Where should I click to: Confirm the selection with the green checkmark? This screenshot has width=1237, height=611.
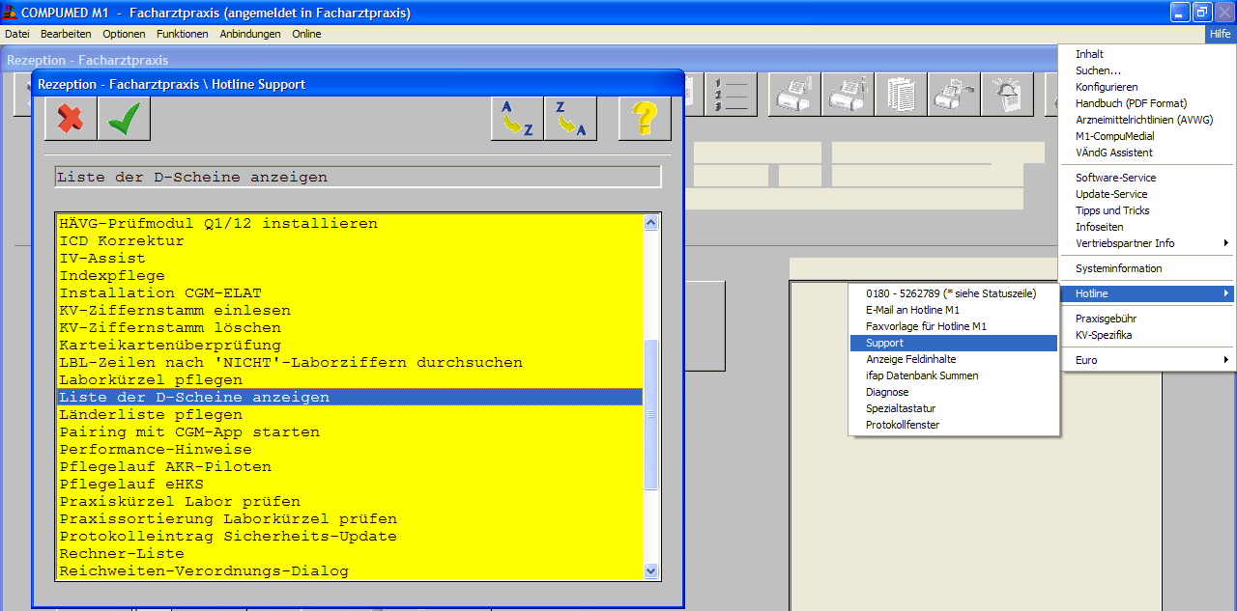pyautogui.click(x=124, y=119)
